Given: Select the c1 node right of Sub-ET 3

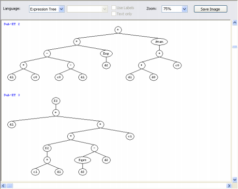Looking at the screenshot, I should [130, 136].
